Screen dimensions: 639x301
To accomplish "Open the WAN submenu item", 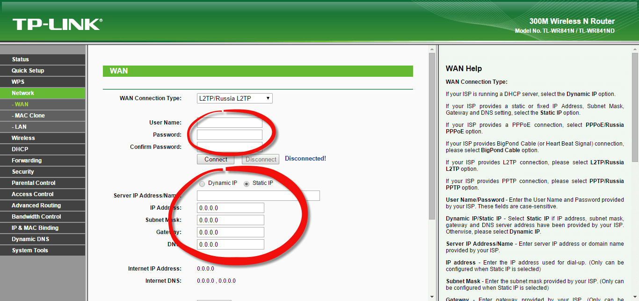I will (x=43, y=104).
